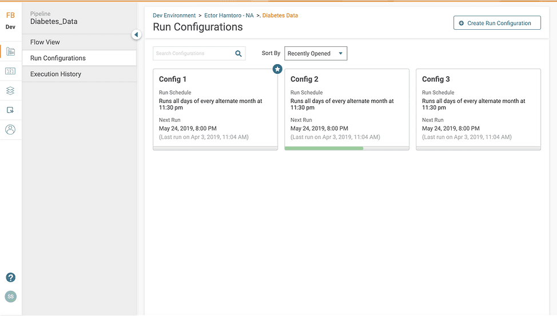The height and width of the screenshot is (316, 557).
Task: Open the user profile sidebar icon
Action: (x=10, y=129)
